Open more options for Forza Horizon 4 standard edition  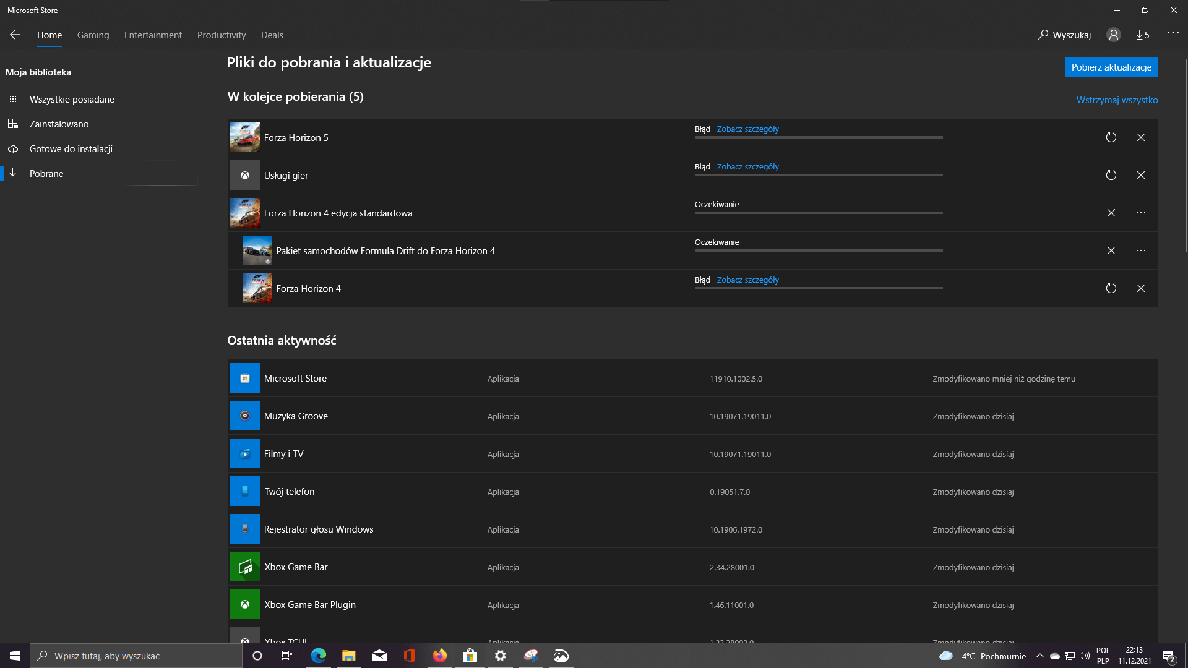(1140, 213)
